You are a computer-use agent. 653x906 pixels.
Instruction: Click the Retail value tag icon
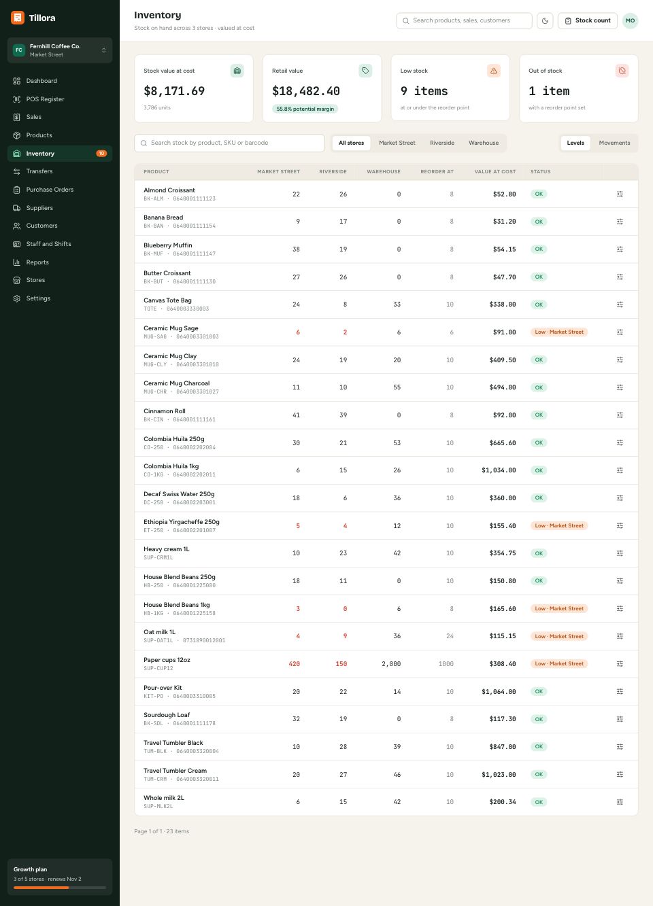click(x=365, y=71)
